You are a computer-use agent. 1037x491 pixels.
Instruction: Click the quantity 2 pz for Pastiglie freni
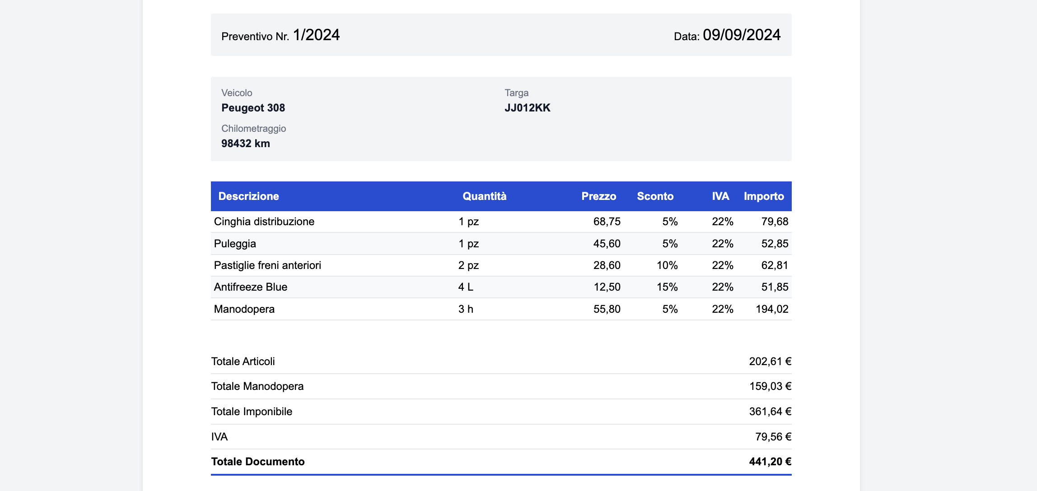468,265
